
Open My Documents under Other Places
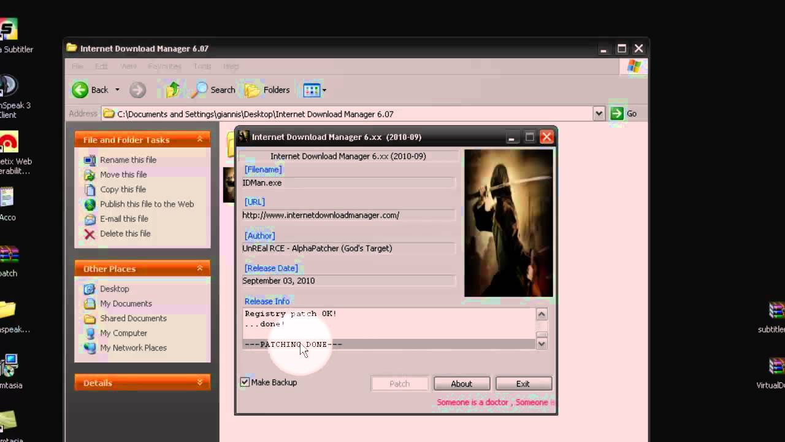126,303
